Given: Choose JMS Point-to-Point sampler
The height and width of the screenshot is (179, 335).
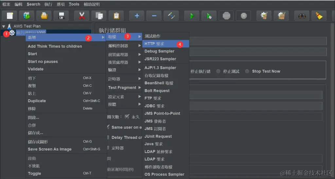Looking at the screenshot, I should pyautogui.click(x=166, y=113).
